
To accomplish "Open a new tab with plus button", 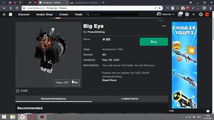I will pyautogui.click(x=103, y=2).
